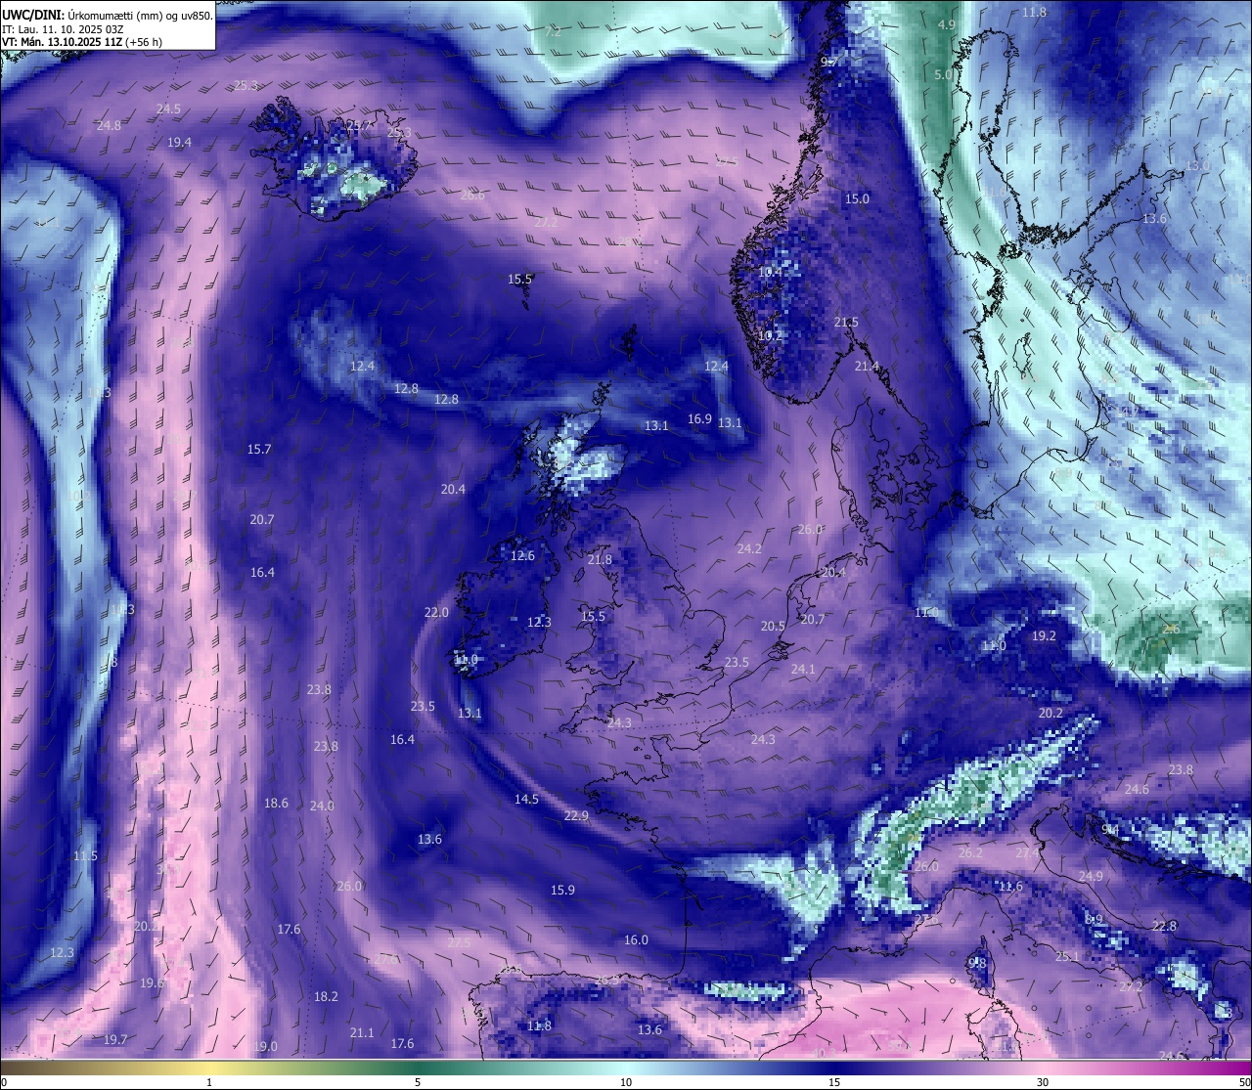The height and width of the screenshot is (1090, 1252).
Task: Click the 18.6 value label
Action: [x=276, y=803]
